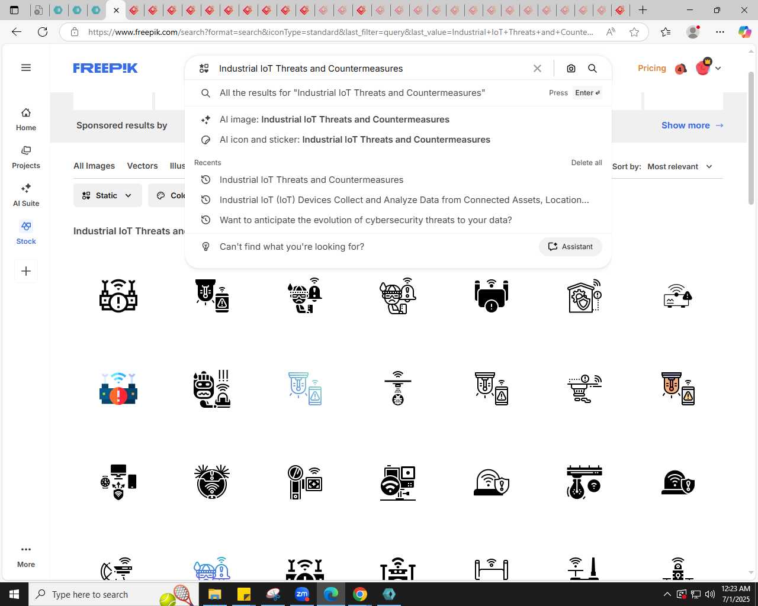Open the first router warning icon result
Image resolution: width=758 pixels, height=606 pixels.
[x=118, y=296]
